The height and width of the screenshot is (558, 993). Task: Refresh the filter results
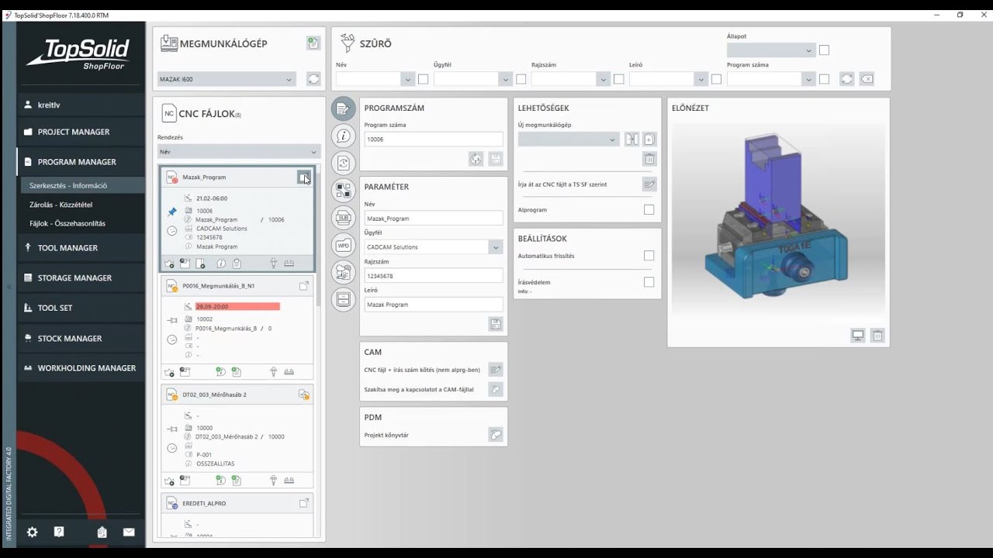[x=847, y=79]
